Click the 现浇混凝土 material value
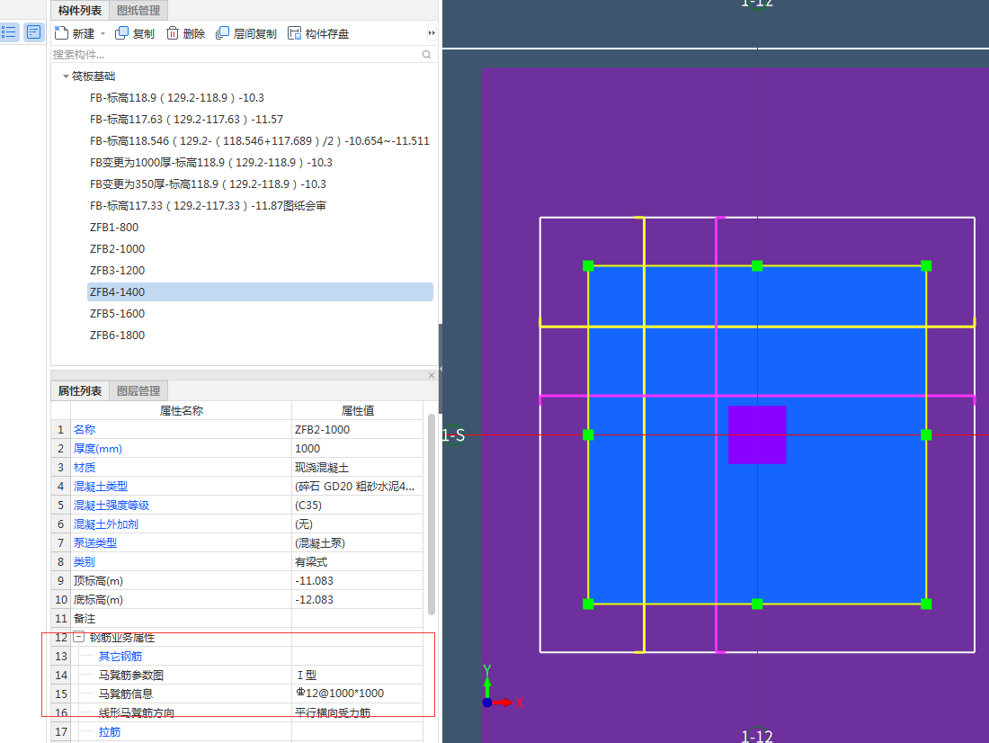Screen dimensions: 989x743 (357, 467)
